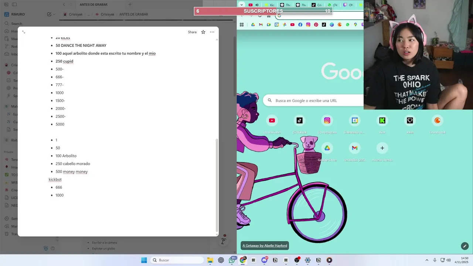This screenshot has height=266, width=473.
Task: Click '250 cabello morado' list item
Action: (73, 164)
